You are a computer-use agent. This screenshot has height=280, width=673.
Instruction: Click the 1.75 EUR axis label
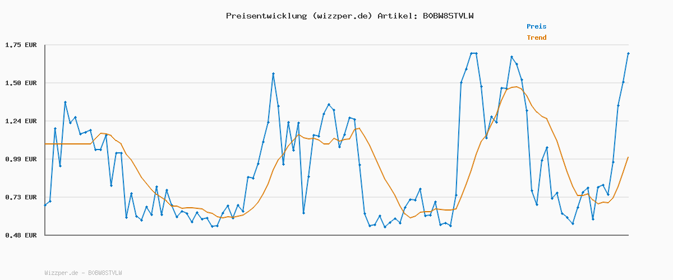point(21,45)
